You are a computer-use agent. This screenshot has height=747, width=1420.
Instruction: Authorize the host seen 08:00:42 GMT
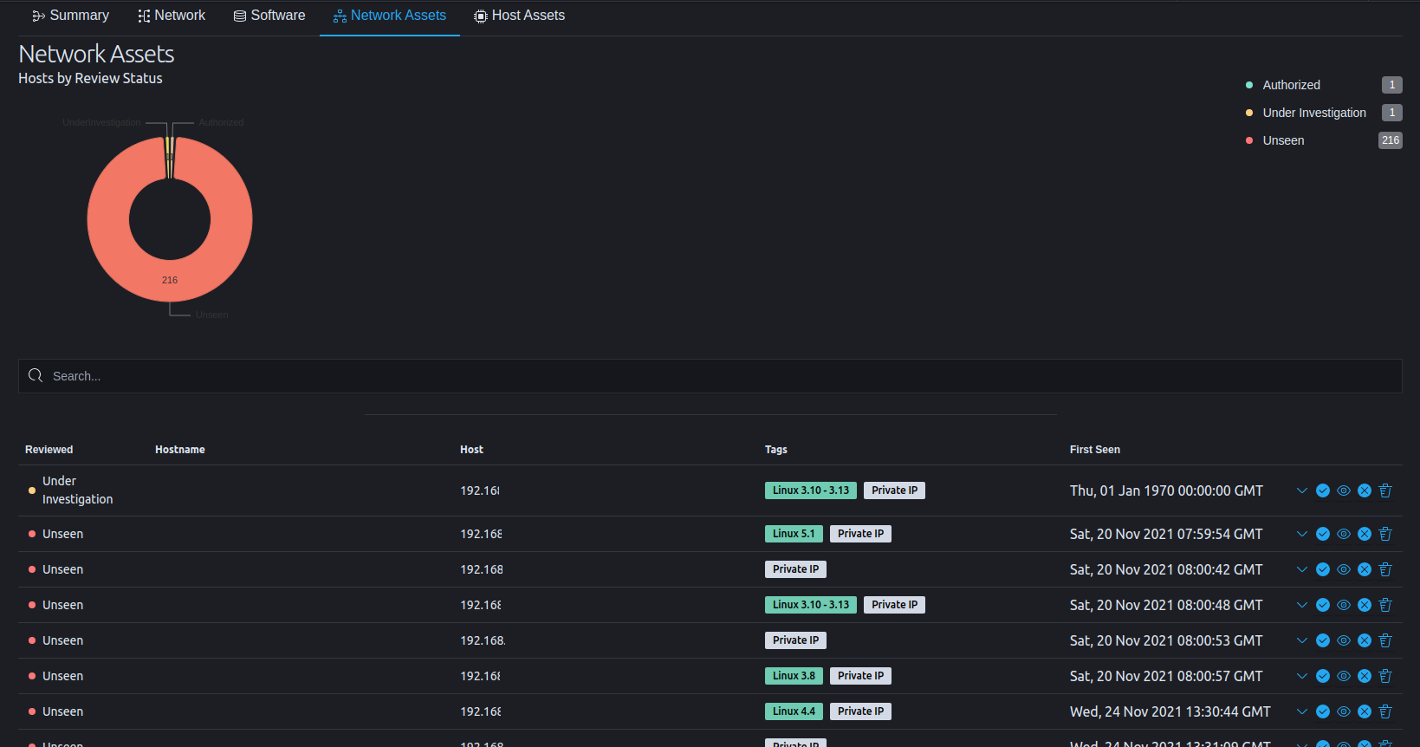pos(1323,569)
